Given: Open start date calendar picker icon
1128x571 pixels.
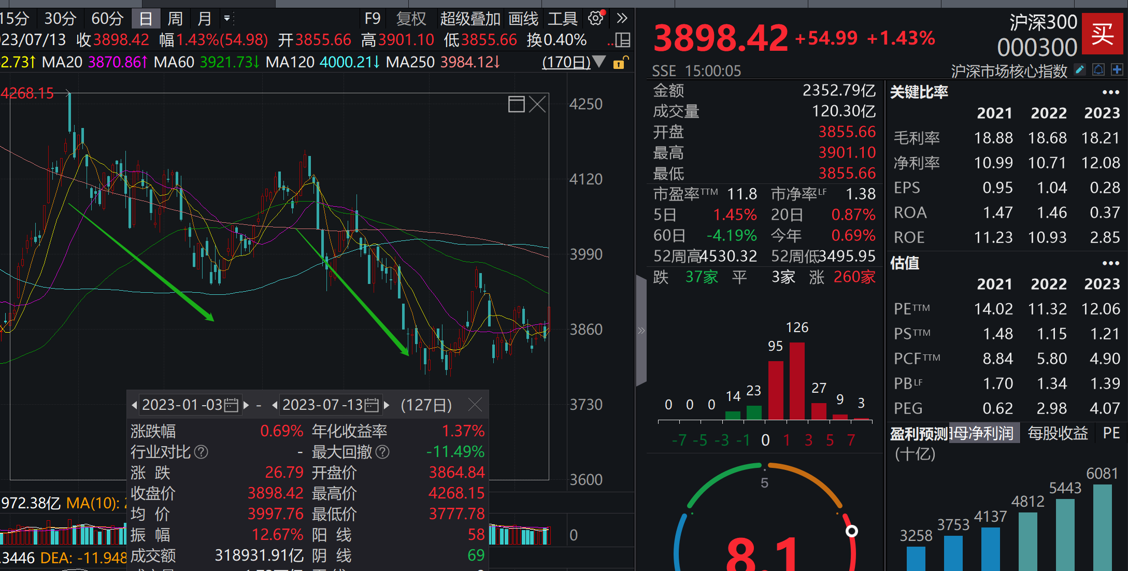Looking at the screenshot, I should (x=231, y=405).
